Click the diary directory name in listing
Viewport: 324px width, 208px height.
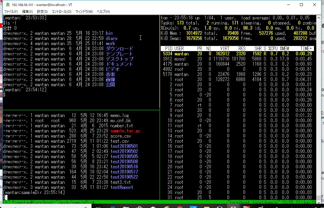[x=112, y=38]
